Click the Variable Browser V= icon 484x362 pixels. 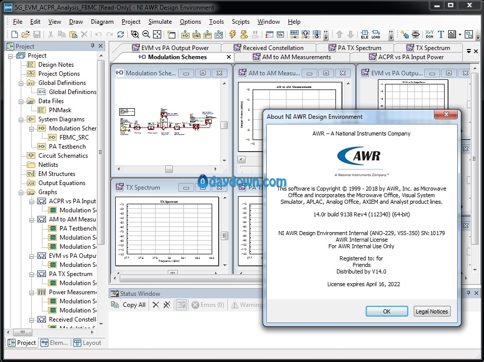[280, 34]
